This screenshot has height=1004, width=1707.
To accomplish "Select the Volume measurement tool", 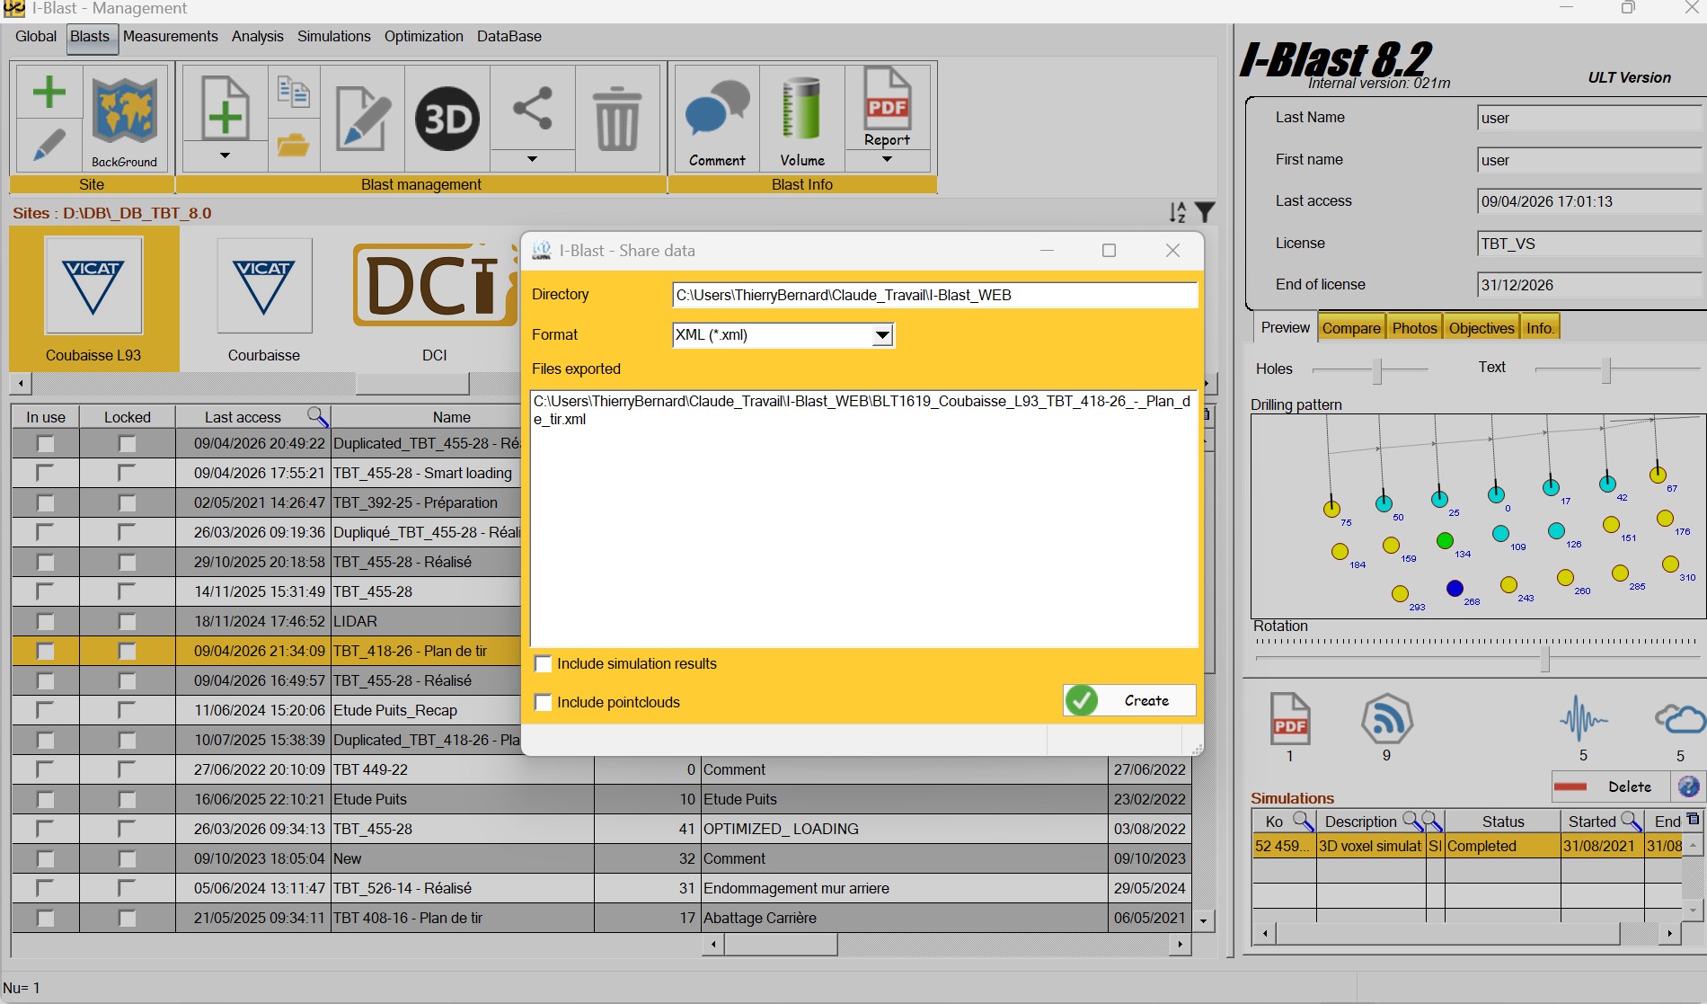I will [x=800, y=110].
